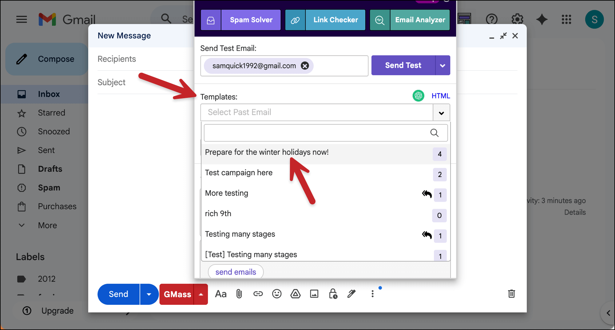The width and height of the screenshot is (615, 330).
Task: Click the template search field
Action: (x=317, y=133)
